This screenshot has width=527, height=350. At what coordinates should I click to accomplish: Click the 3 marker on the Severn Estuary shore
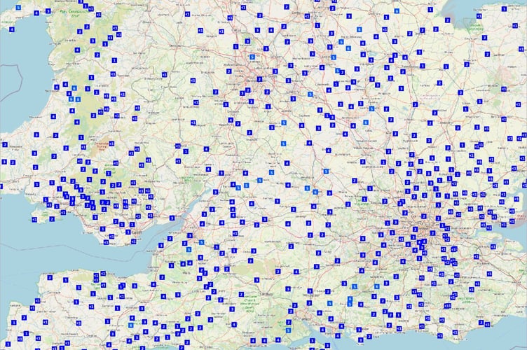point(172,218)
